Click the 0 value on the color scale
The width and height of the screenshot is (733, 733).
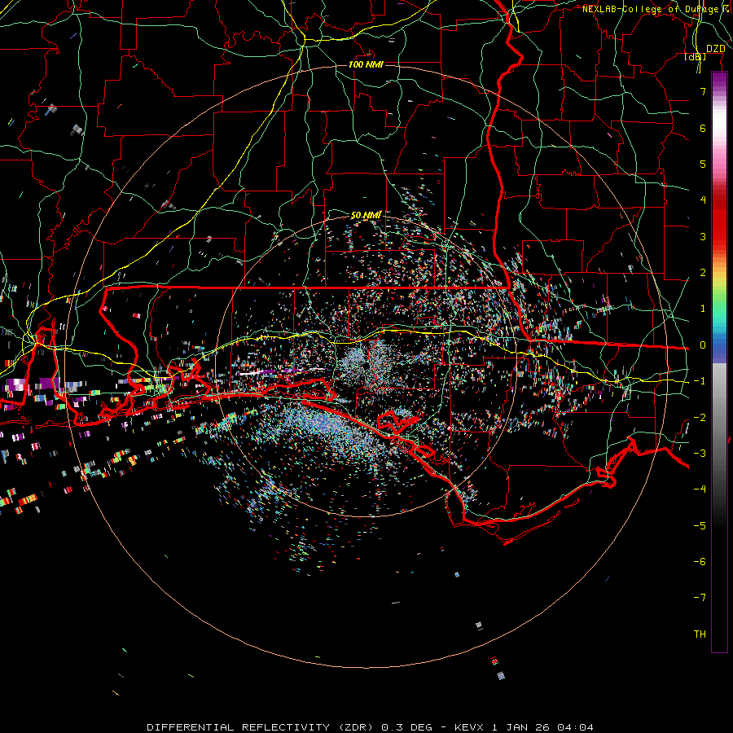(703, 345)
